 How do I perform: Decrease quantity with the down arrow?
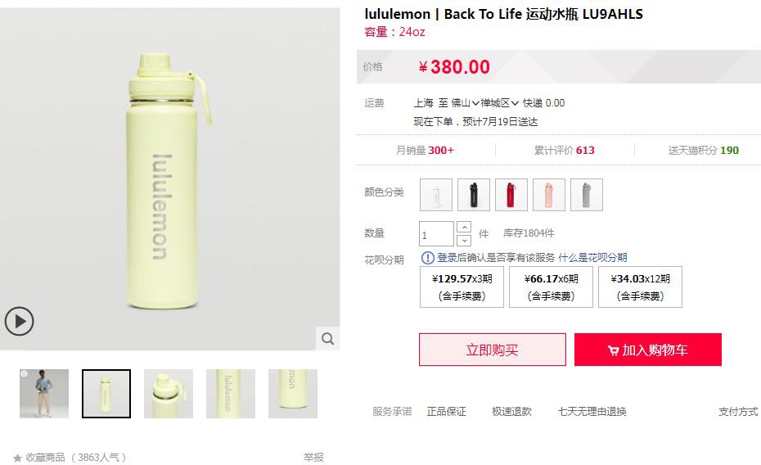pos(464,240)
